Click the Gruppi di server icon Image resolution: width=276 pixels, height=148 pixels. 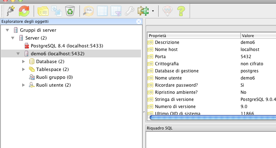tap(16, 30)
